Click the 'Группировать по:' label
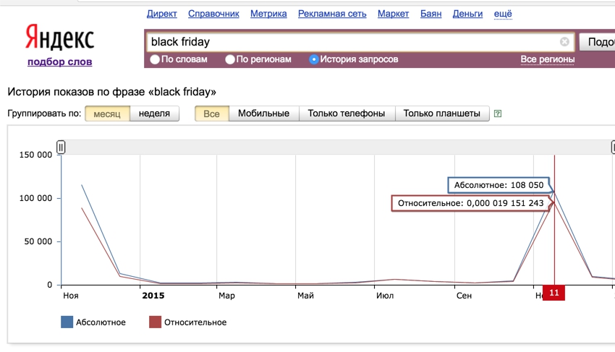This screenshot has height=352, width=615. 44,113
